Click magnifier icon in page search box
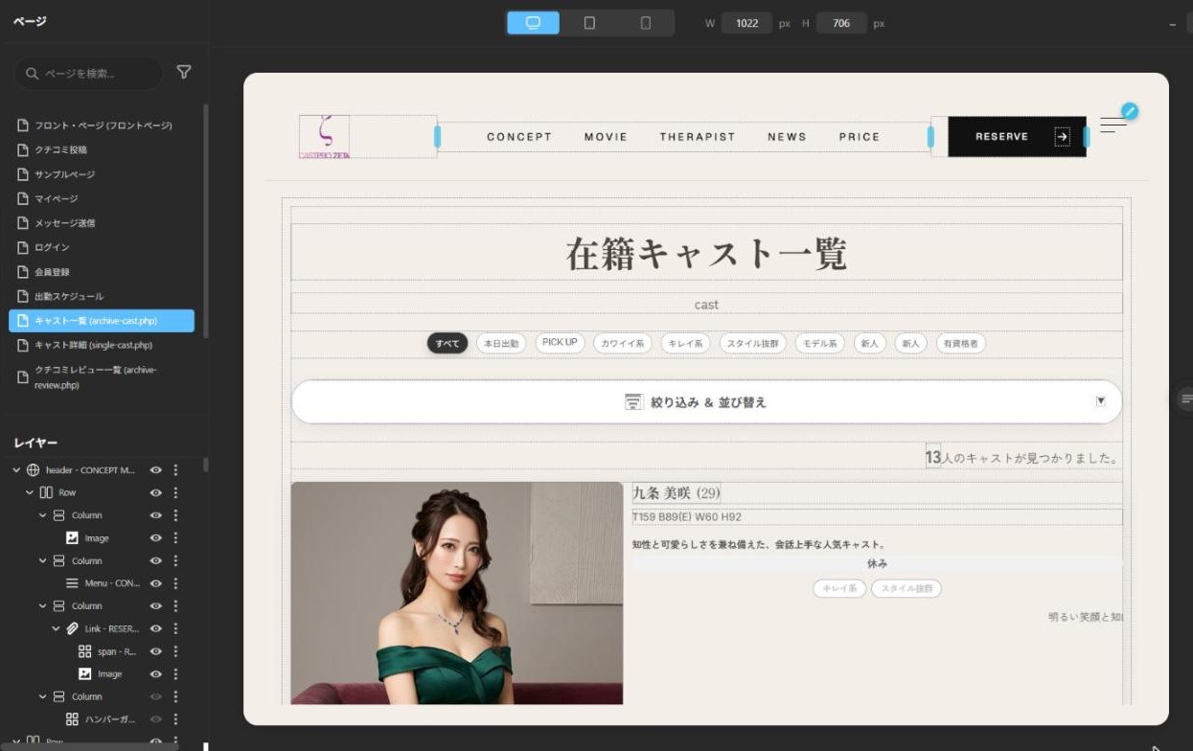Screen dimensions: 1193x751 pos(33,74)
